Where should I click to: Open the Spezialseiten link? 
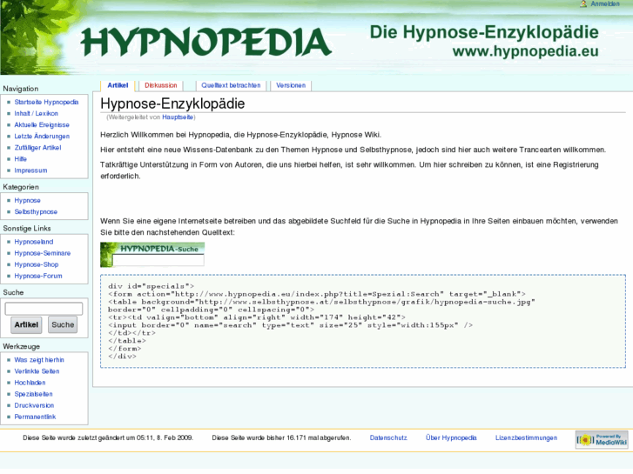(33, 394)
